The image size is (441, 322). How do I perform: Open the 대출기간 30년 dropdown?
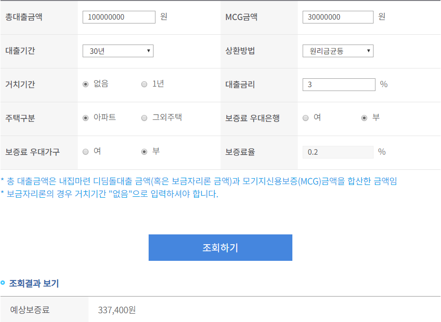pyautogui.click(x=118, y=51)
